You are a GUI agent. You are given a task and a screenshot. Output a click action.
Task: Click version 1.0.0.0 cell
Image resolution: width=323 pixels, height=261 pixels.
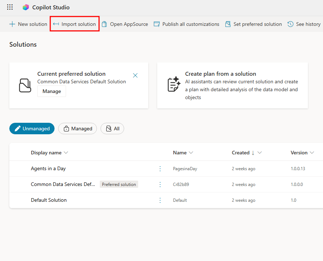pos(297,185)
